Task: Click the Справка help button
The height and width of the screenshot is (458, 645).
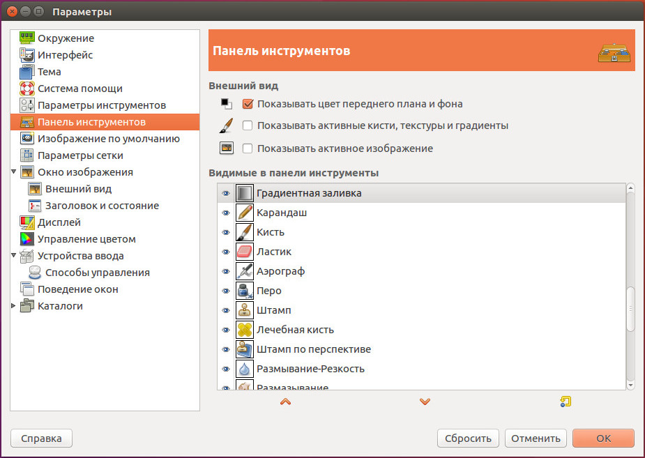Action: coord(42,438)
